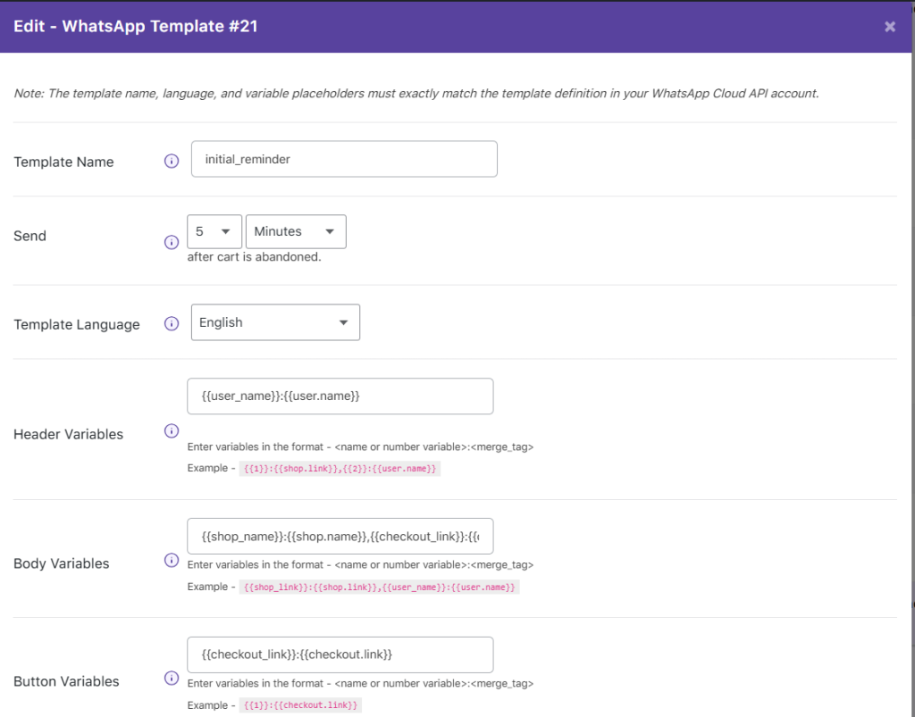This screenshot has height=717, width=915.
Task: Open the Template Language dropdown set to English
Action: pos(275,322)
